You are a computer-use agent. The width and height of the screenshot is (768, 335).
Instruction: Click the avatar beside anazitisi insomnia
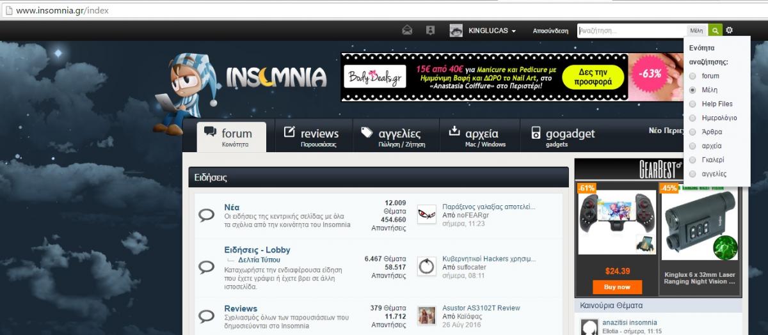[x=589, y=327]
